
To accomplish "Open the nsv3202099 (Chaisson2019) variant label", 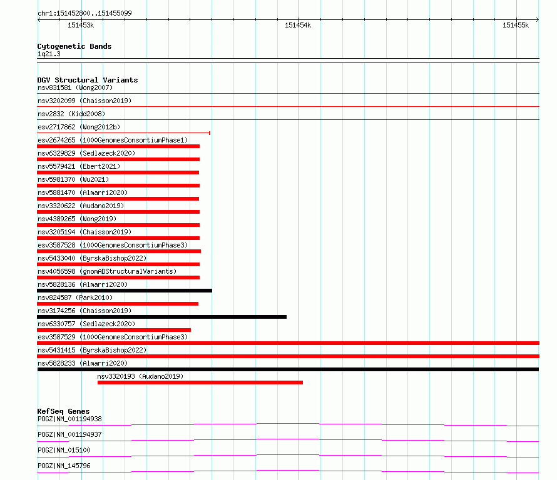I will 84,101.
